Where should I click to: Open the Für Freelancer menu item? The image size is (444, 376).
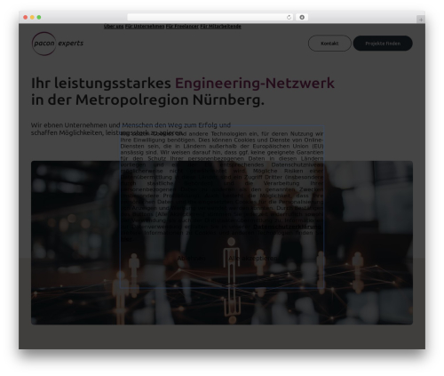[182, 27]
